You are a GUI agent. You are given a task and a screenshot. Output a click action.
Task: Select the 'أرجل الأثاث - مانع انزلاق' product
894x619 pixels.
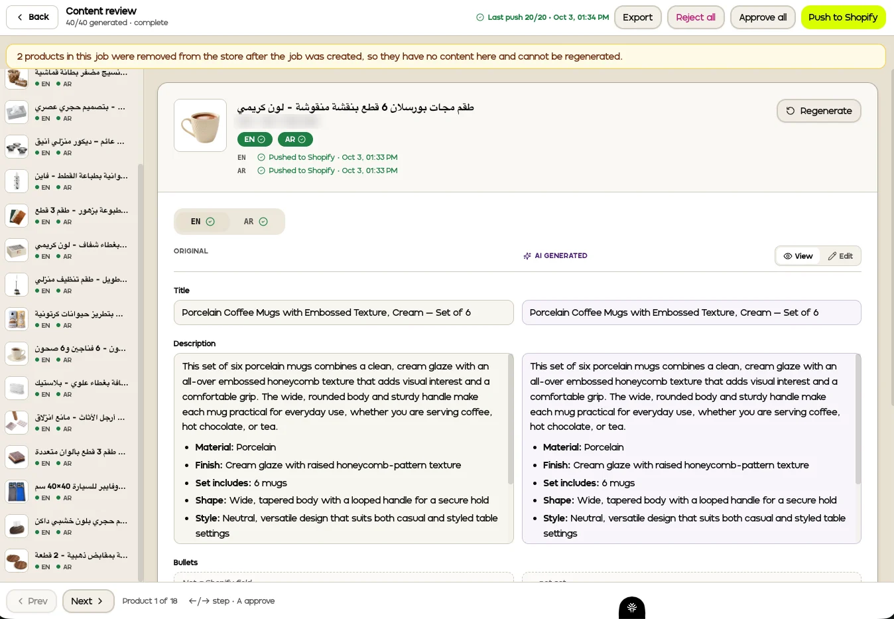tap(70, 423)
